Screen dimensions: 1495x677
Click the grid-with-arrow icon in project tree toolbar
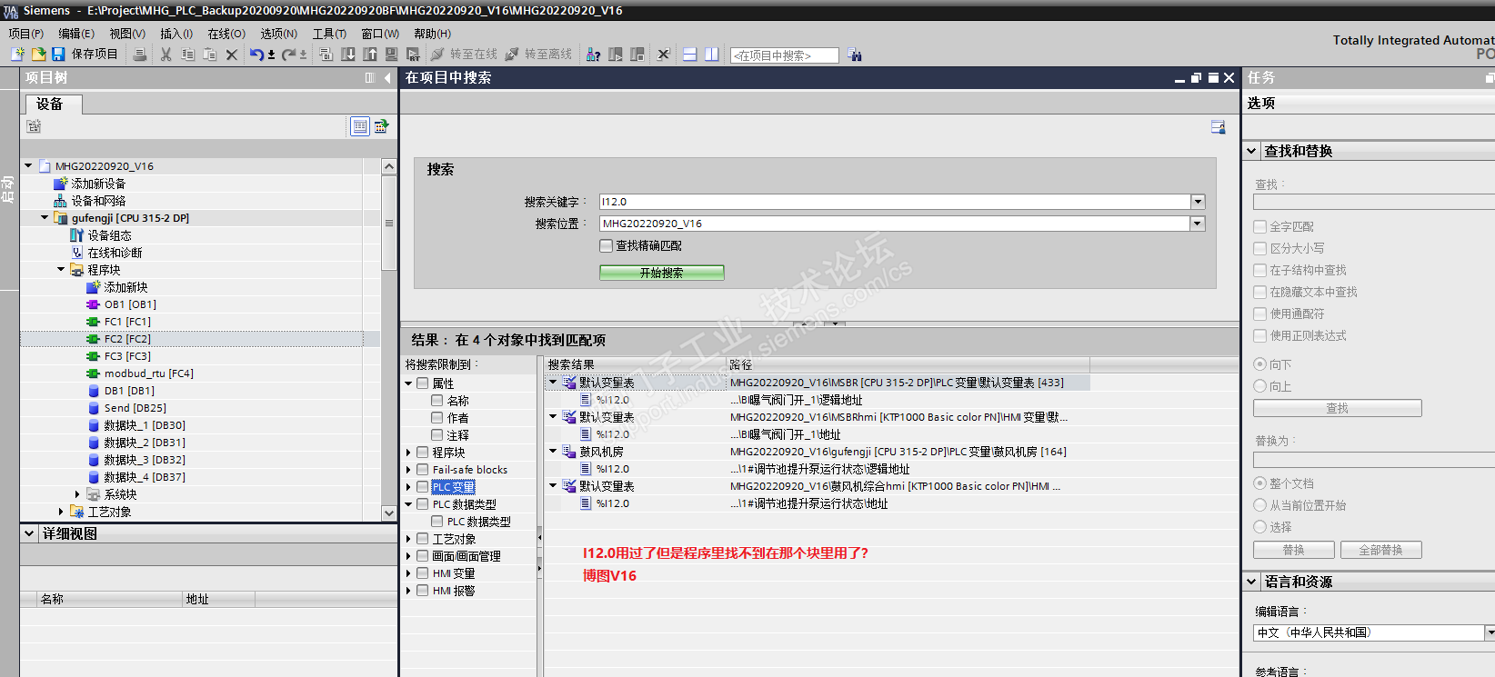pyautogui.click(x=381, y=126)
